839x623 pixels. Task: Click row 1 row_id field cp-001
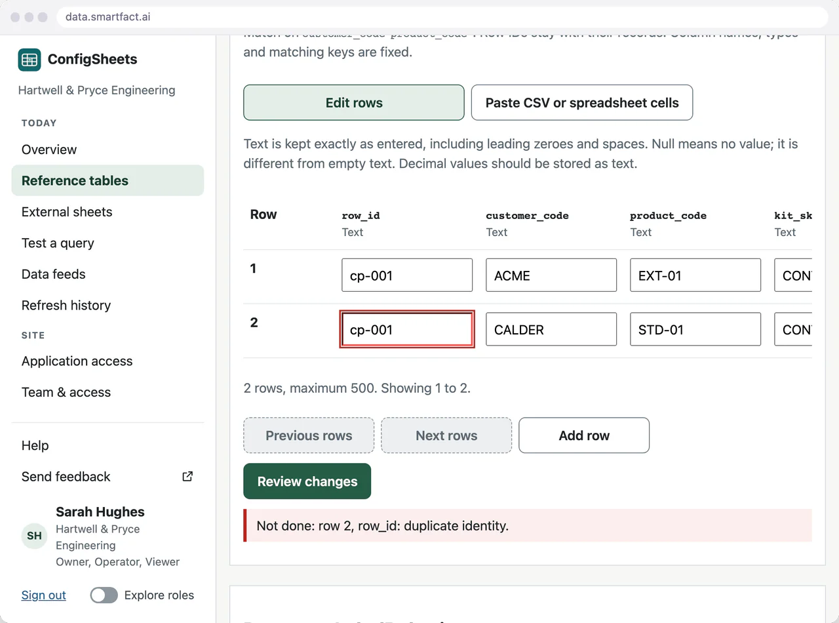click(407, 275)
